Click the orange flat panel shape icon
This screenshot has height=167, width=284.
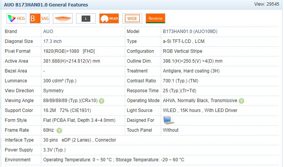pyautogui.click(x=63, y=19)
